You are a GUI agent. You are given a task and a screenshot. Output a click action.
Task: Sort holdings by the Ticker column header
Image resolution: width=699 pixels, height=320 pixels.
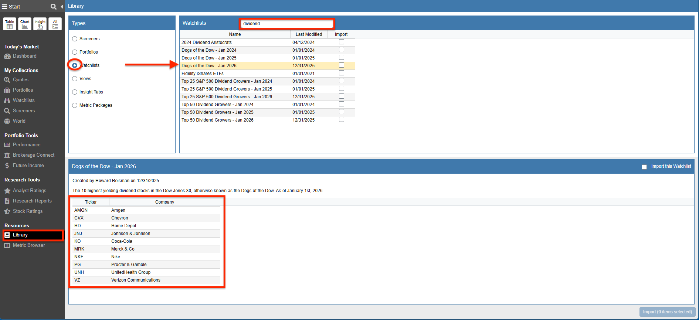91,202
